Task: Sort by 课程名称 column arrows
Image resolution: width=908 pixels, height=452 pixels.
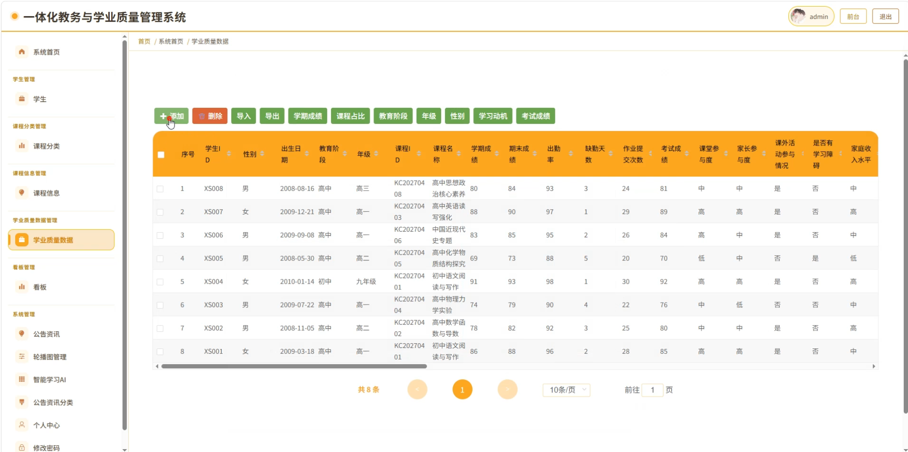Action: point(459,154)
